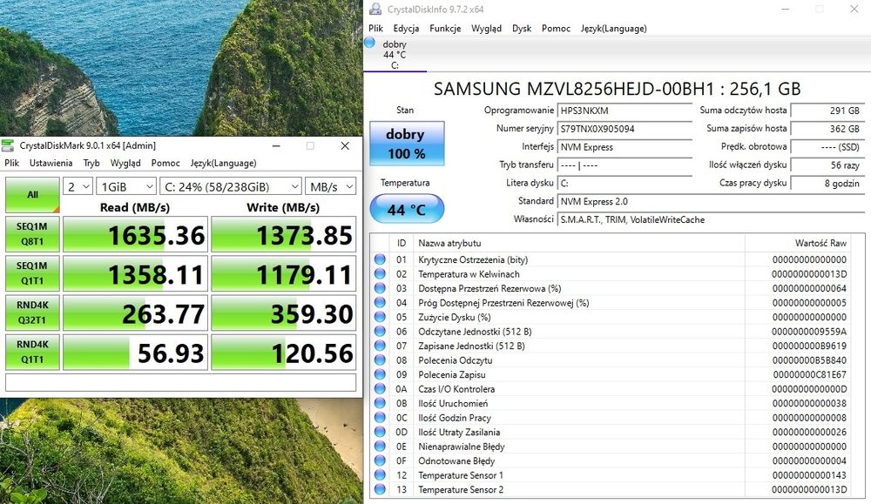The height and width of the screenshot is (504, 871).
Task: Click Suma odczytów hosta value 291 GB
Action: (827, 111)
